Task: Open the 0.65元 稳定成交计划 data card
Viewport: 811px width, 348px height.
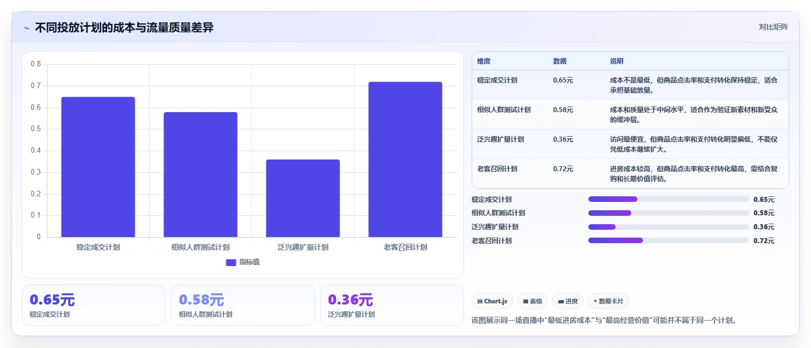Action: coord(93,305)
